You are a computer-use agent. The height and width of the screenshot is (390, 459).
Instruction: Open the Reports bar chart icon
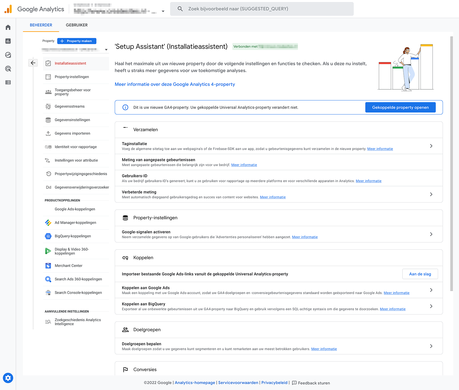click(8, 41)
